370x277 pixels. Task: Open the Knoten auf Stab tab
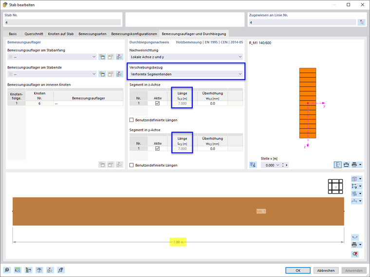click(61, 34)
